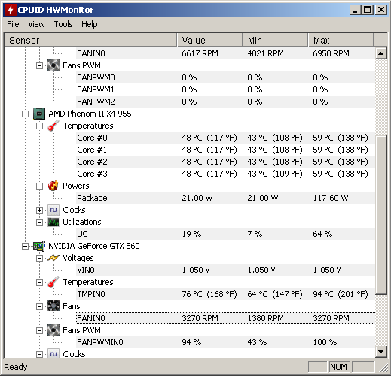Click the GPU Fans icon
The width and height of the screenshot is (391, 376).
(53, 306)
